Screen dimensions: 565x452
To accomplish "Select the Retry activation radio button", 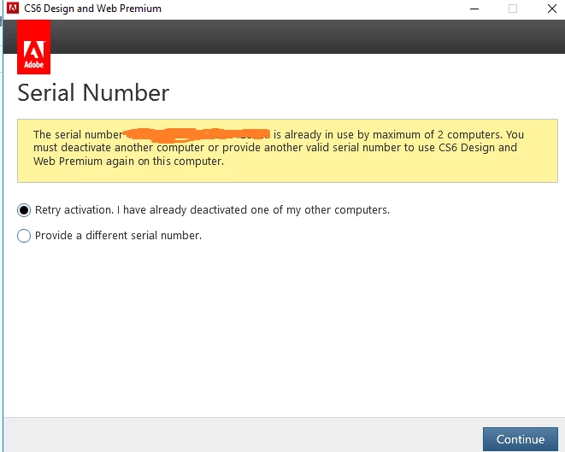I will (x=24, y=210).
